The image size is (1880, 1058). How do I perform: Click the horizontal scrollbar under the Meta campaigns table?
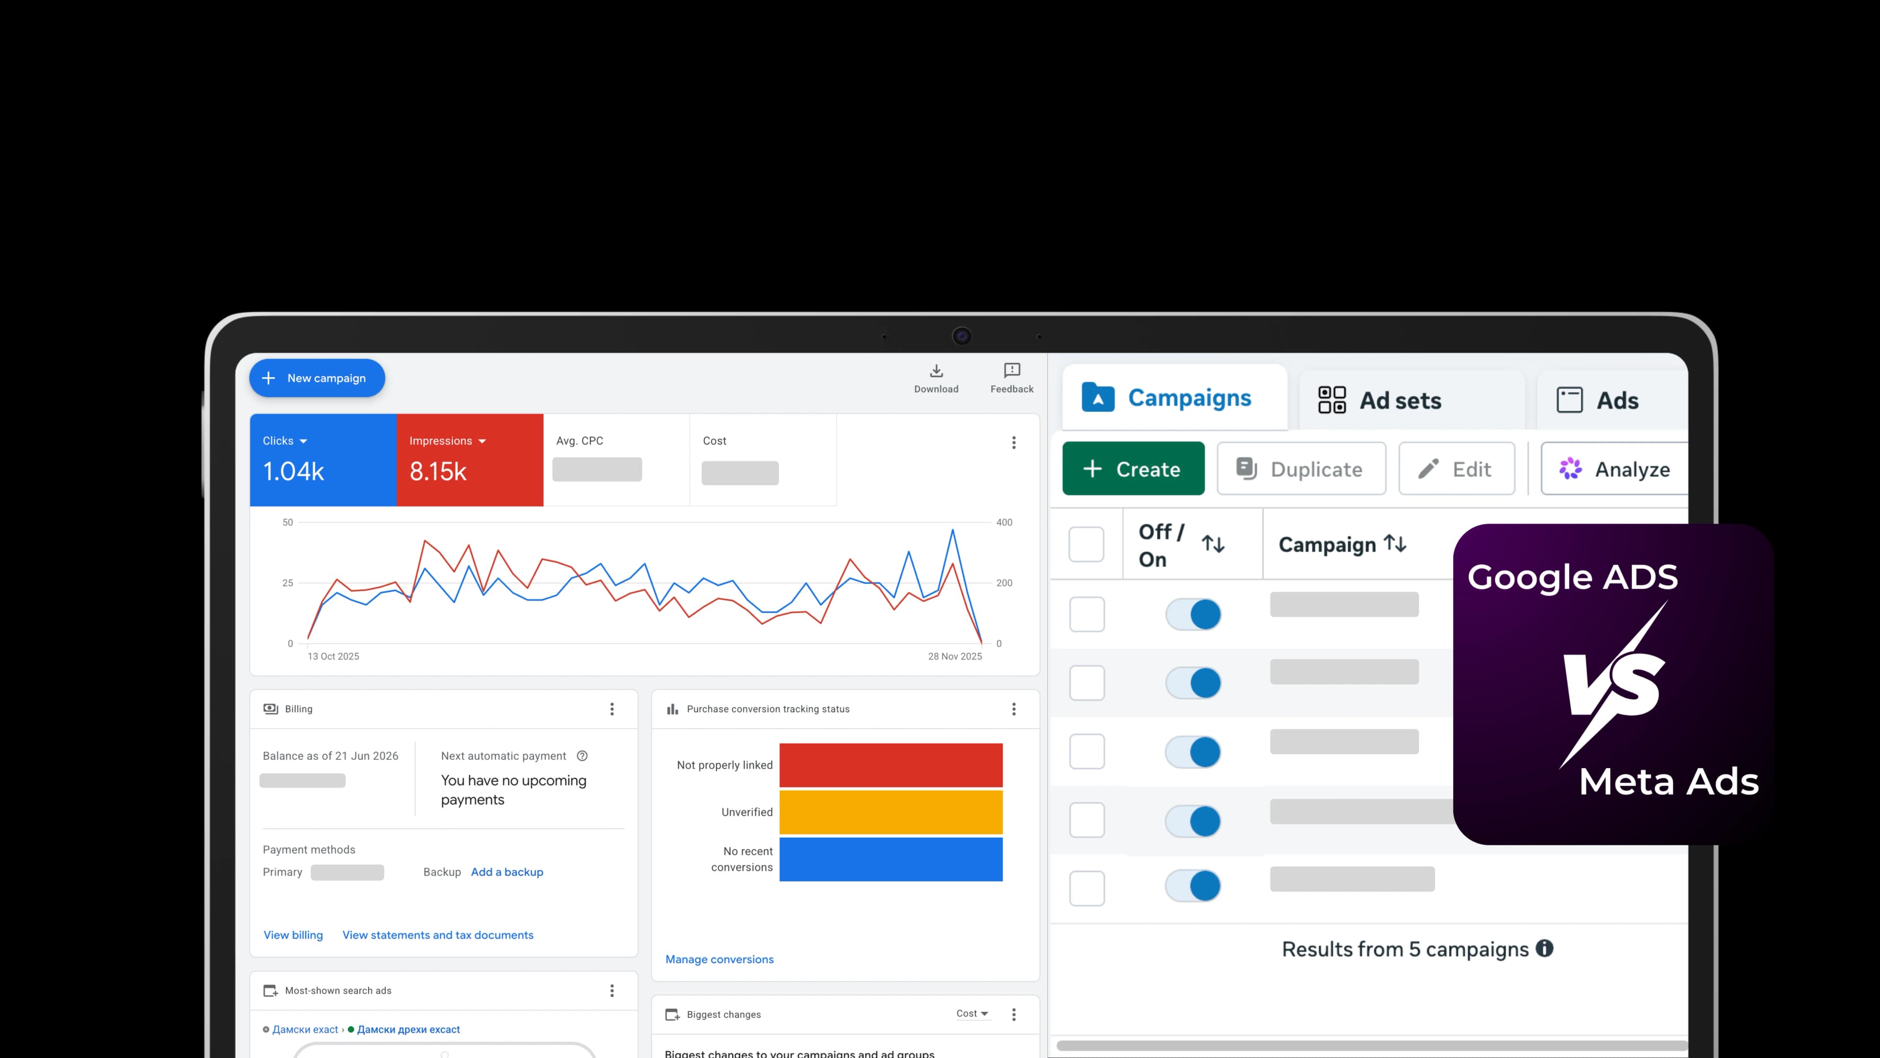[x=1372, y=1046]
